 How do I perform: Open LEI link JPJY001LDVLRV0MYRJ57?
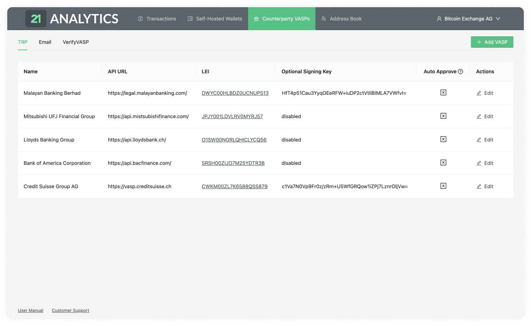coord(232,116)
